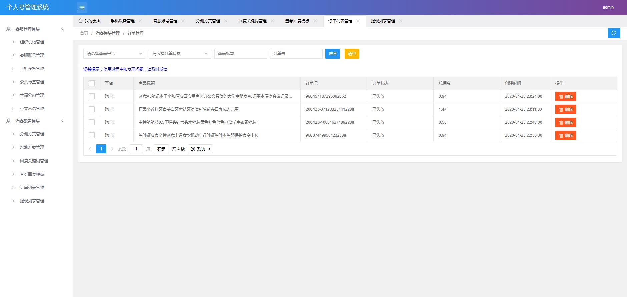Switch to the 客服账号管理 tab
Screen dimensions: 627x297
165,21
